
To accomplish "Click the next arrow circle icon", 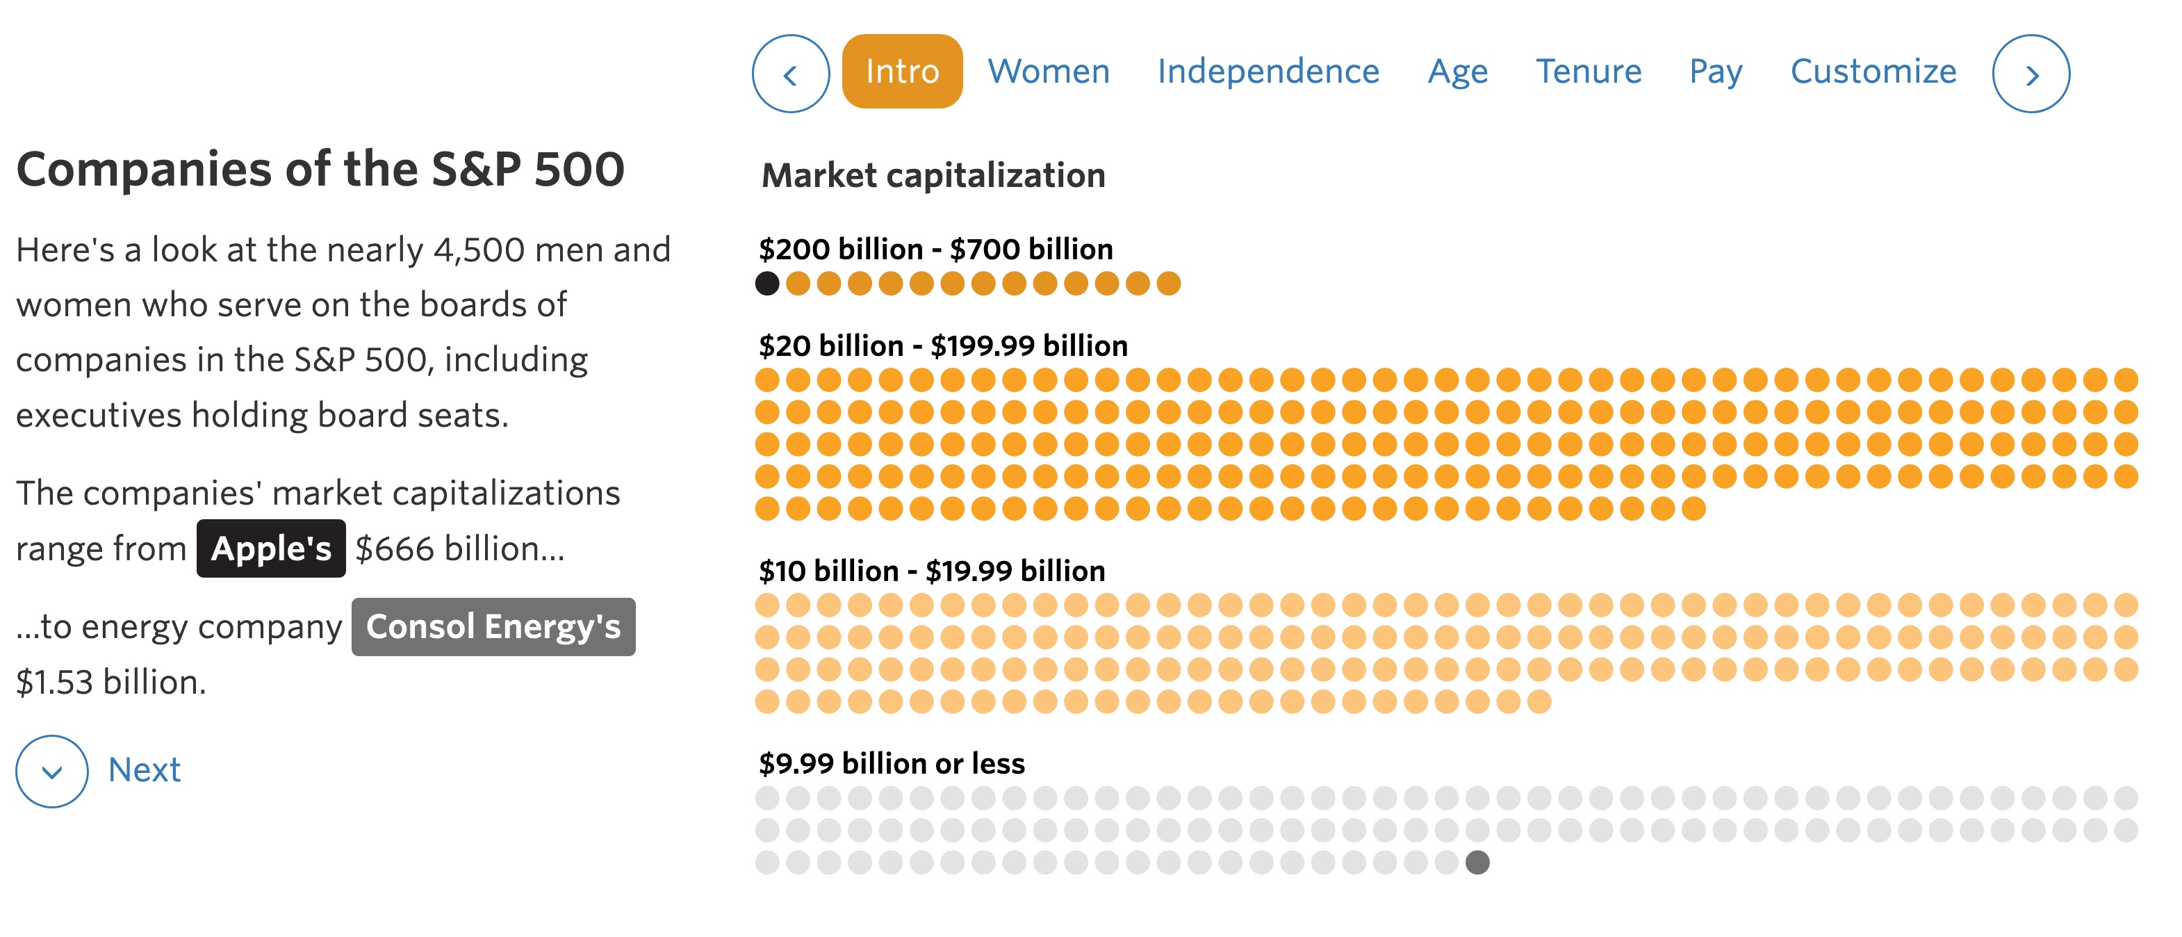I will tap(2031, 74).
